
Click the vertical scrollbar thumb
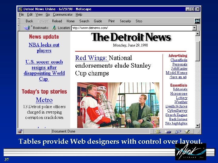pyautogui.click(x=197, y=51)
